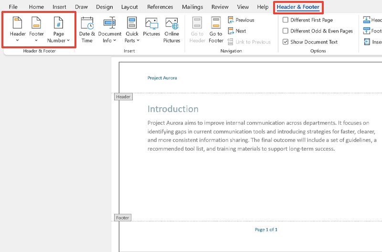The width and height of the screenshot is (382, 252).
Task: Expand the Quick Parts dropdown
Action: [x=132, y=41]
